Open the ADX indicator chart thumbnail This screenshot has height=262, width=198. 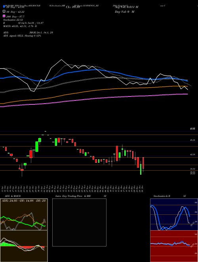[x=24, y=214]
